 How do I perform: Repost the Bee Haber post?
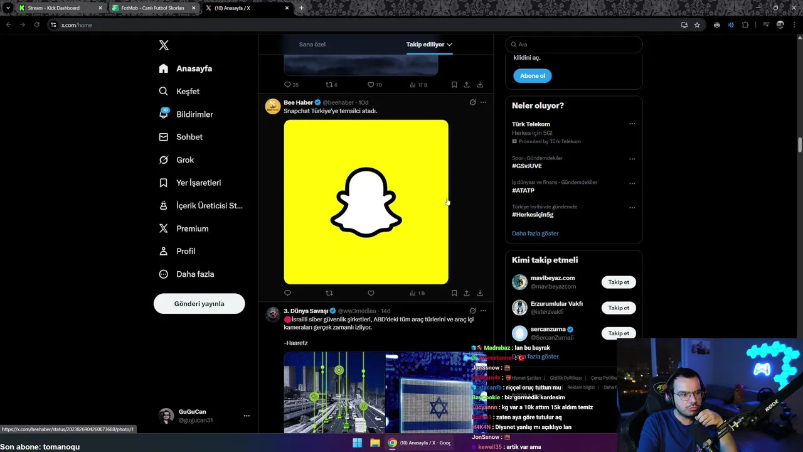click(329, 293)
